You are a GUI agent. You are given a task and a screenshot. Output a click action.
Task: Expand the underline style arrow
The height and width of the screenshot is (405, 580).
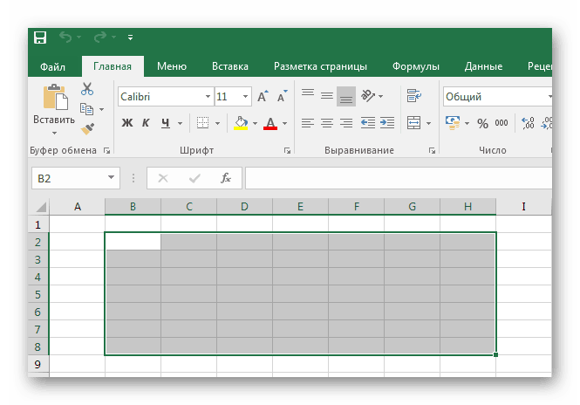pos(181,123)
